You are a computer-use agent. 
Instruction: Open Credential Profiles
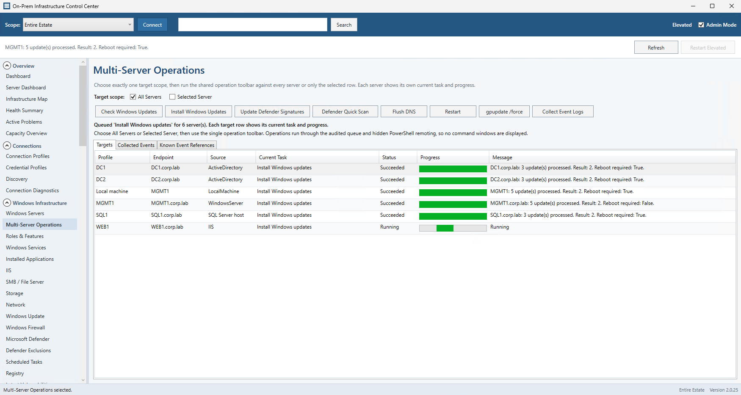tap(26, 168)
